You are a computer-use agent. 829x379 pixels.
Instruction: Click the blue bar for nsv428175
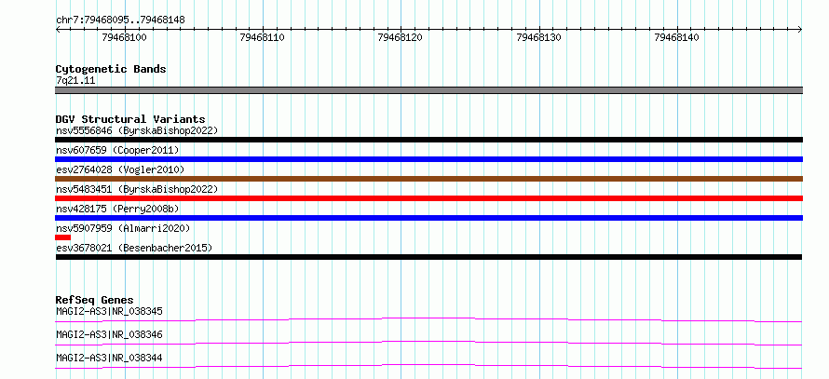click(428, 218)
